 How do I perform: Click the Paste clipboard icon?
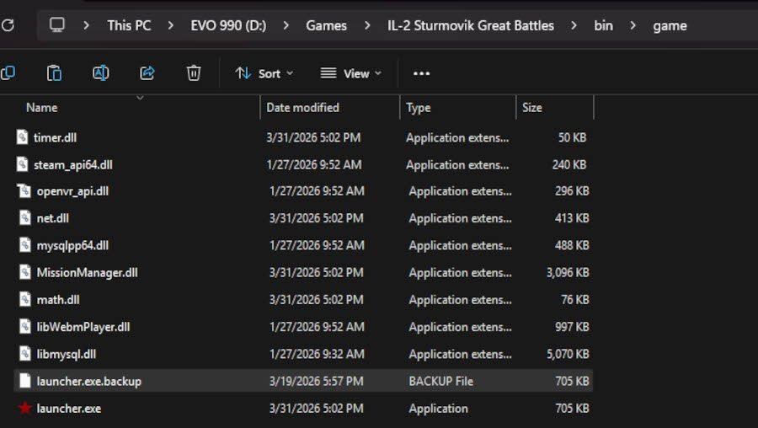coord(54,73)
